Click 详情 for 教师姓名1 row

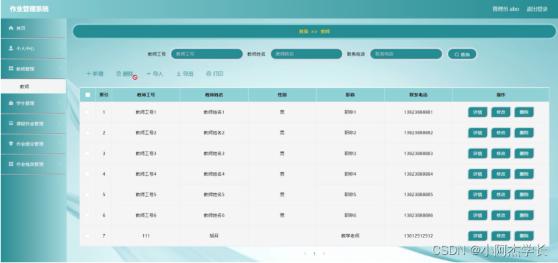pos(477,112)
